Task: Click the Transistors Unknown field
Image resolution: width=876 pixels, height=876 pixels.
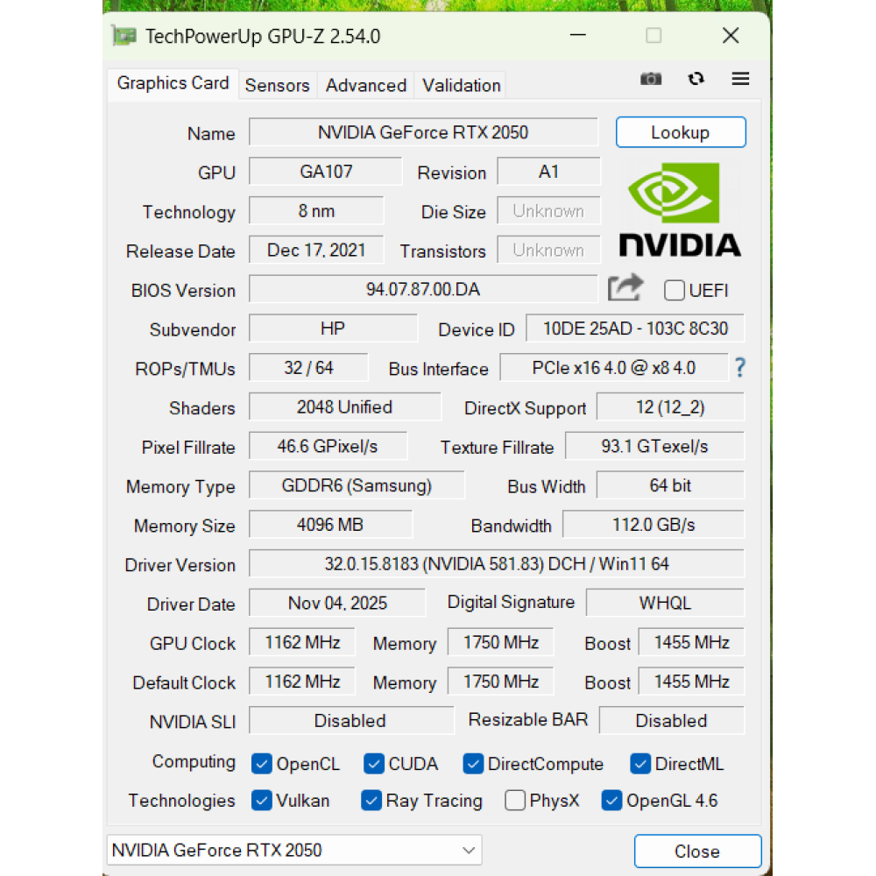Action: pyautogui.click(x=548, y=251)
